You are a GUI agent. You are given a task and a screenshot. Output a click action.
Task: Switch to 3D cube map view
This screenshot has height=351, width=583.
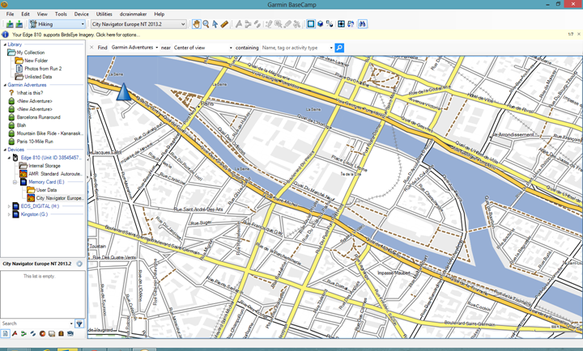(320, 24)
